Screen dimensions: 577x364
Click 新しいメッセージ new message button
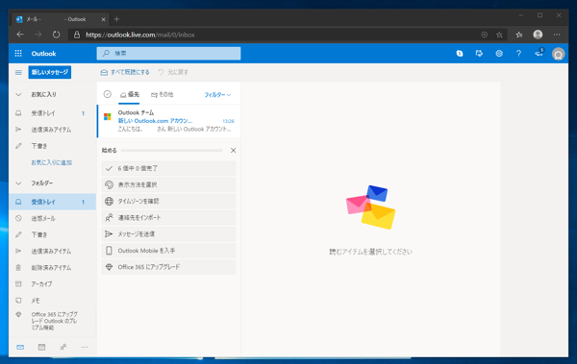click(50, 72)
